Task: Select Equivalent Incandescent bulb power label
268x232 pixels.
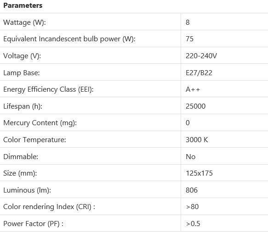Action: click(x=69, y=39)
